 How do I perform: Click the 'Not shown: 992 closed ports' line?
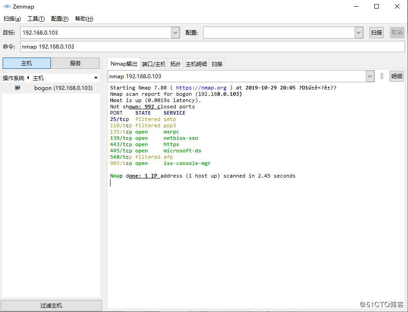pos(152,107)
